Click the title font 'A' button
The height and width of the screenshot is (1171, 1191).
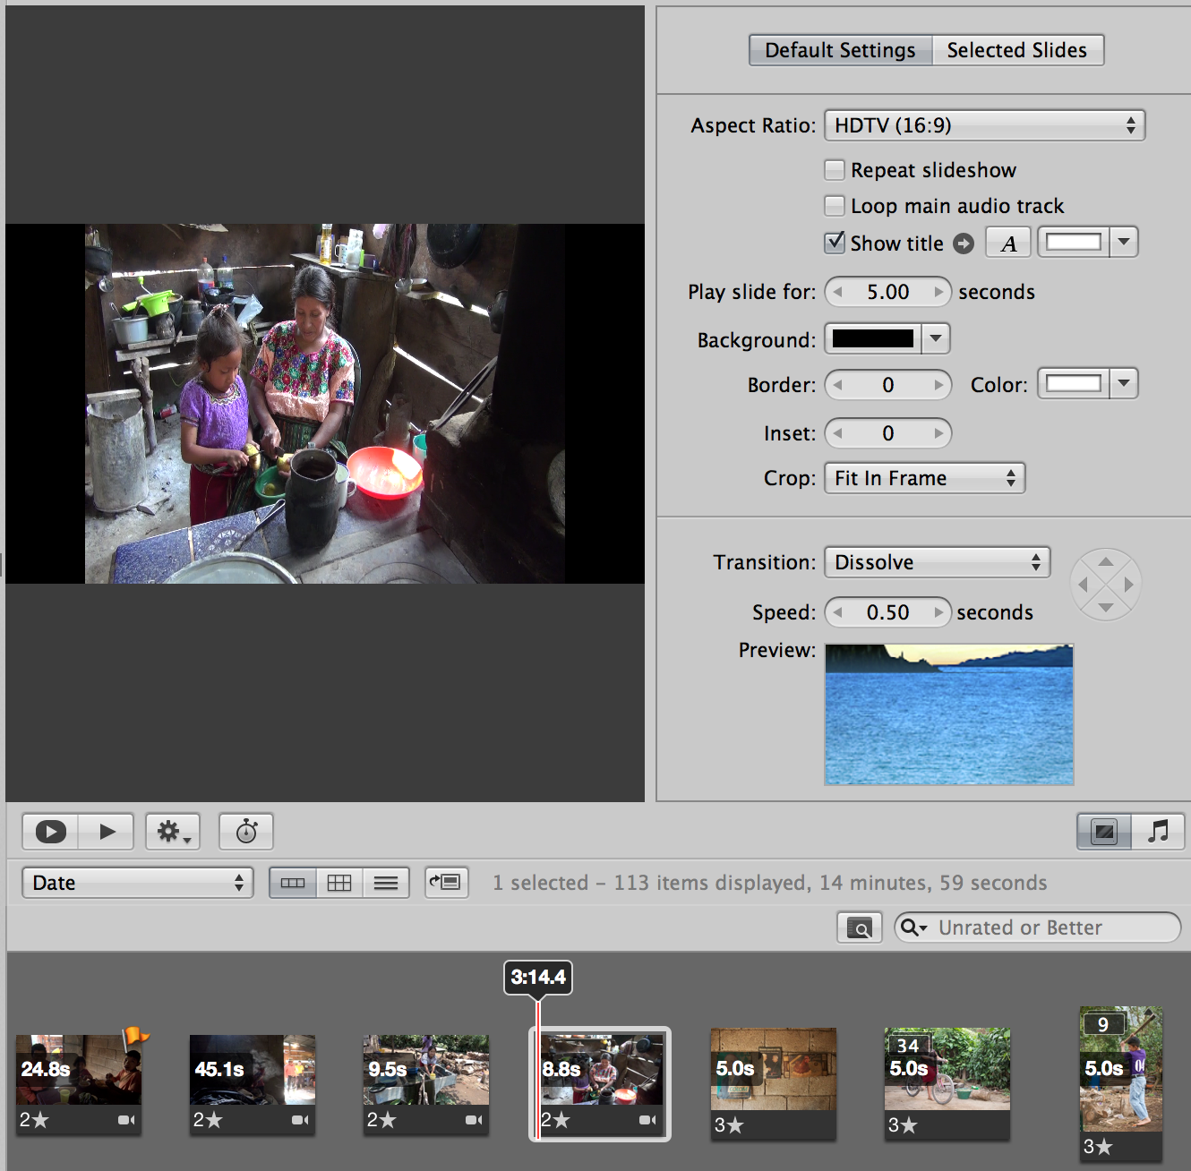click(x=1008, y=243)
